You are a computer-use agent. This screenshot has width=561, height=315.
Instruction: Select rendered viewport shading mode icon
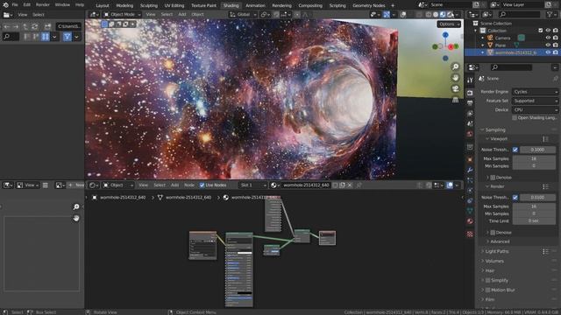click(x=450, y=15)
